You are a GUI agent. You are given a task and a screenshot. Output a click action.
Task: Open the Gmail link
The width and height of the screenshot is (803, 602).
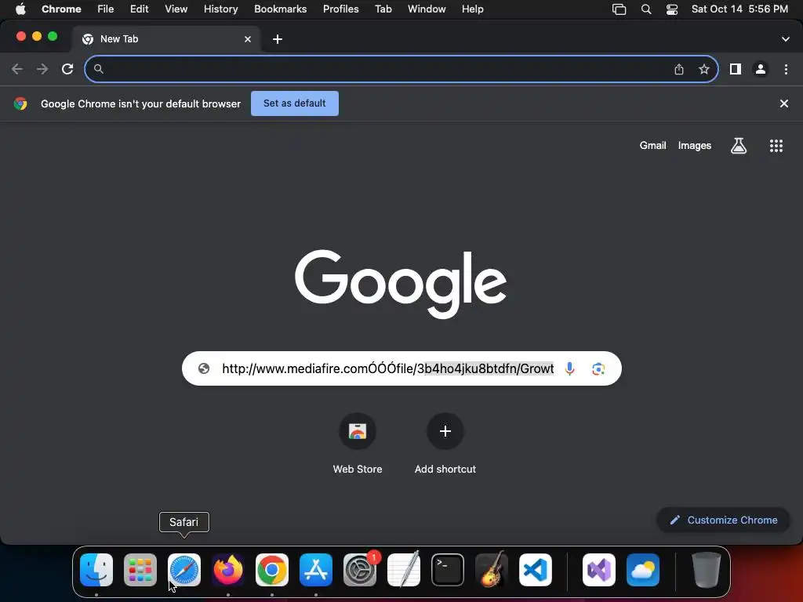pyautogui.click(x=653, y=145)
